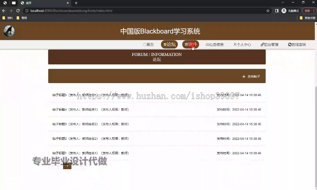This screenshot has height=190, width=317.
Task: Click the 中国版Blackboard学习系统 title
Action: pos(160,31)
